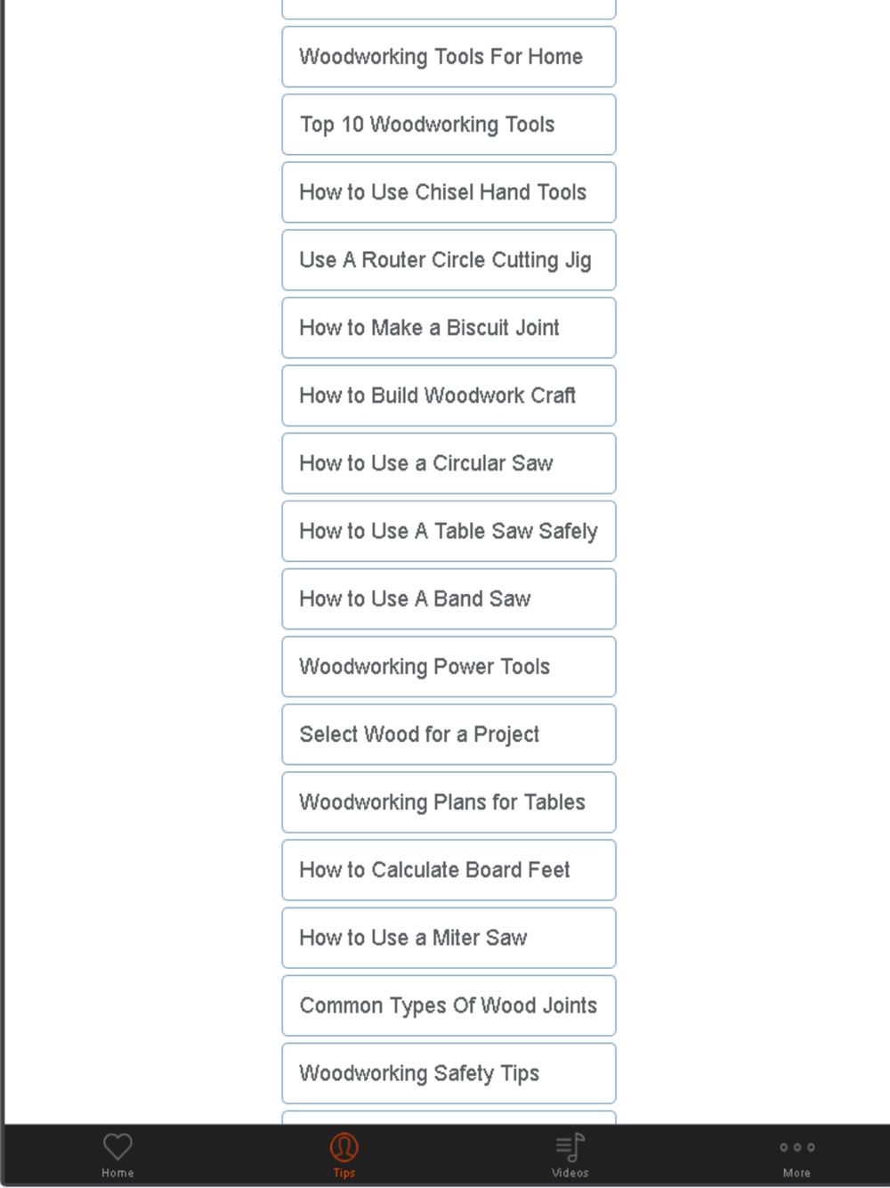The width and height of the screenshot is (890, 1188).
Task: Open Woodworking Power Tools tip
Action: 449,666
